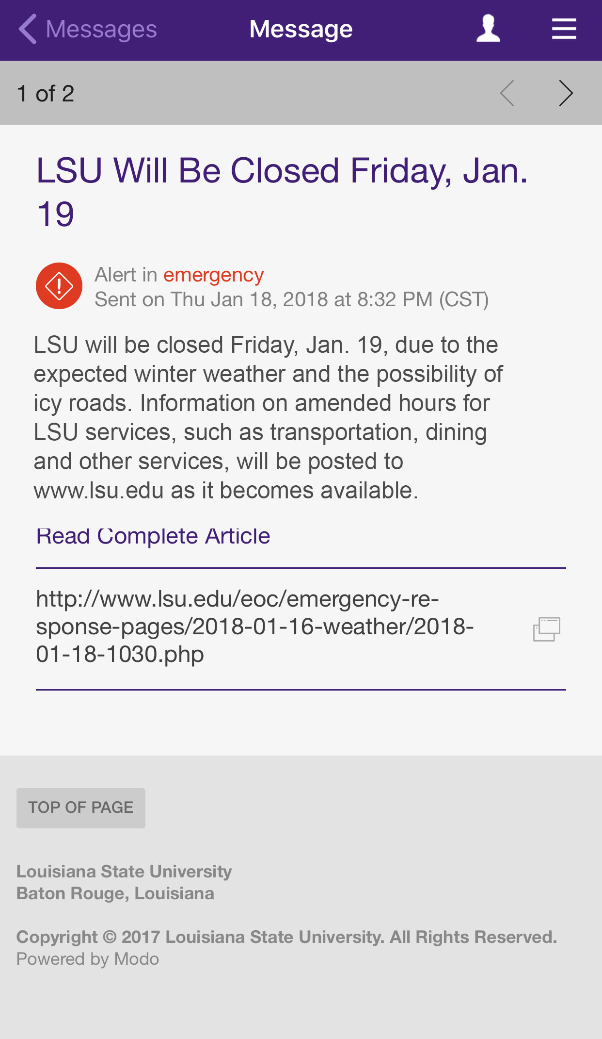Click the red emergency alert icon
Screen dimensions: 602x1039
tap(59, 286)
